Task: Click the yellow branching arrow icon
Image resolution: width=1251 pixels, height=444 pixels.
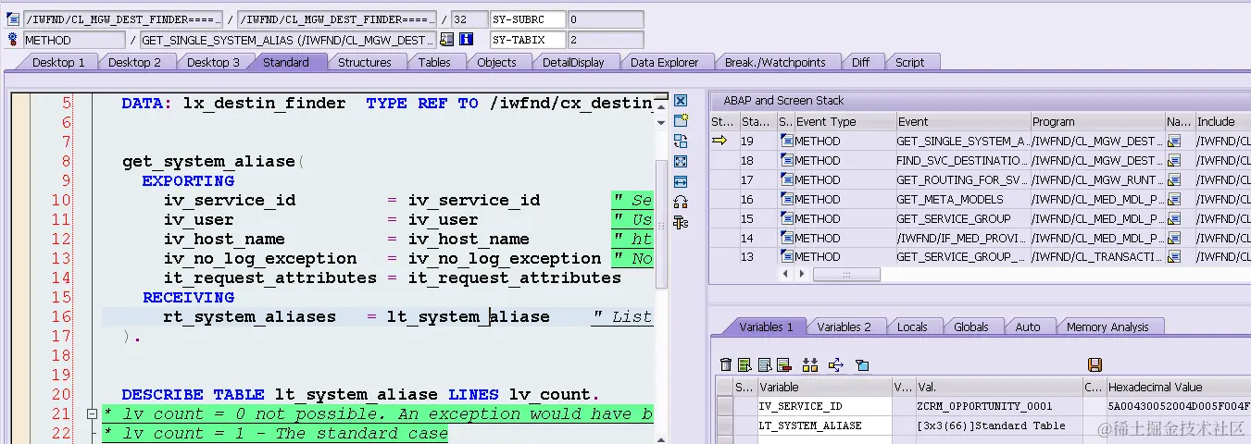Action: [x=835, y=365]
